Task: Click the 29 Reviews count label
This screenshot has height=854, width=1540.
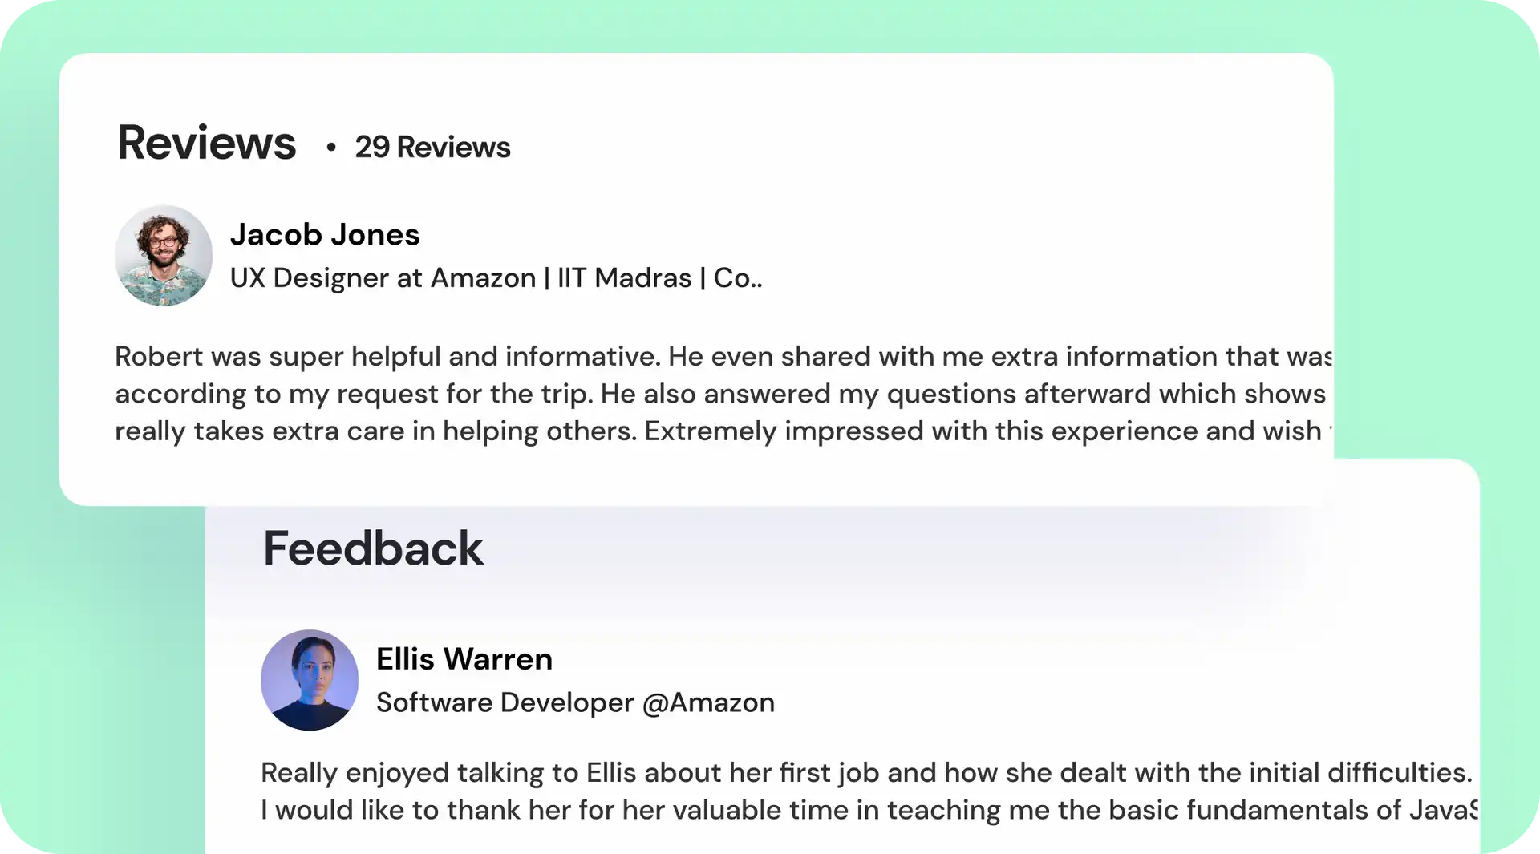Action: (432, 148)
